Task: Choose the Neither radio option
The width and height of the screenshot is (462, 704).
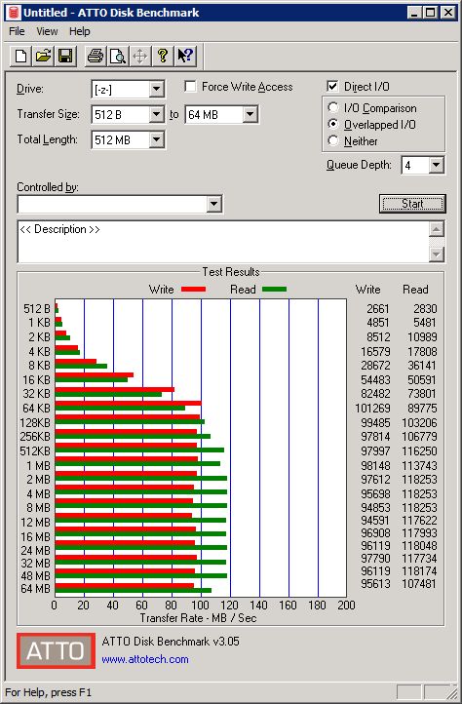Action: coord(333,140)
